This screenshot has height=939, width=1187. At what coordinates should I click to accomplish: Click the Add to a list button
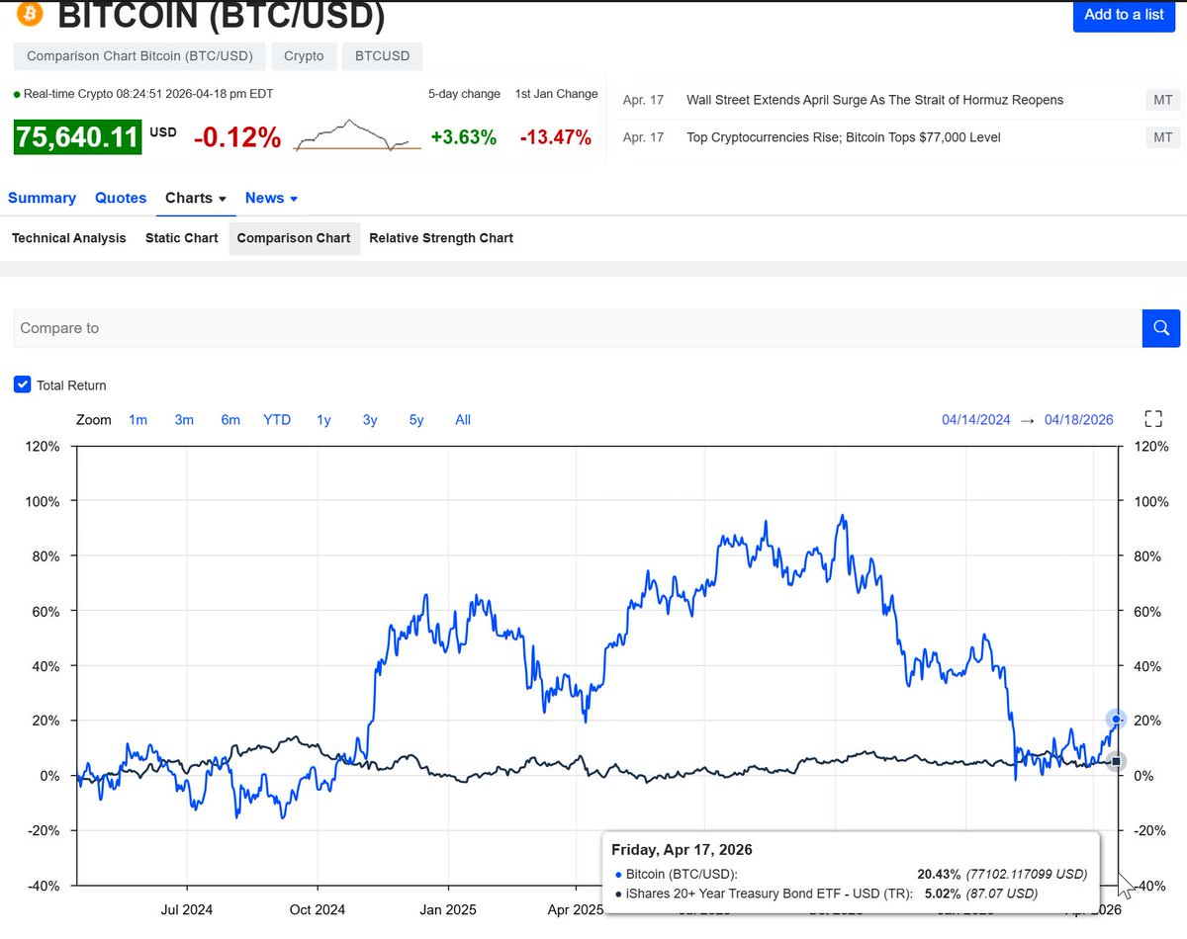[x=1124, y=15]
